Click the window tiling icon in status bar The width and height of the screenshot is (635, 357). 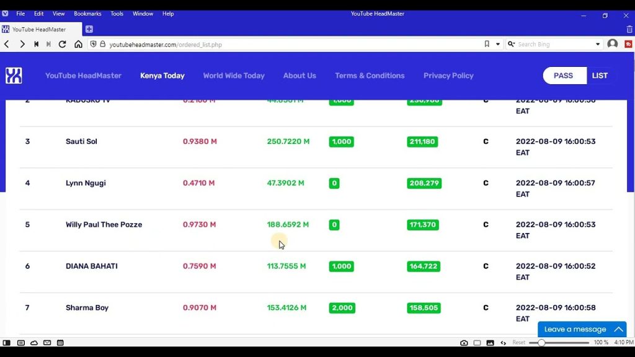(x=477, y=343)
